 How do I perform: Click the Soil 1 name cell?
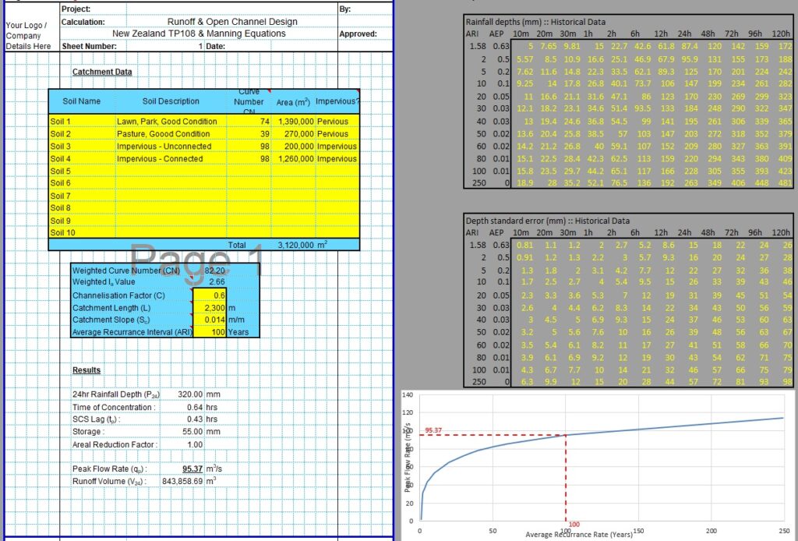[x=80, y=122]
